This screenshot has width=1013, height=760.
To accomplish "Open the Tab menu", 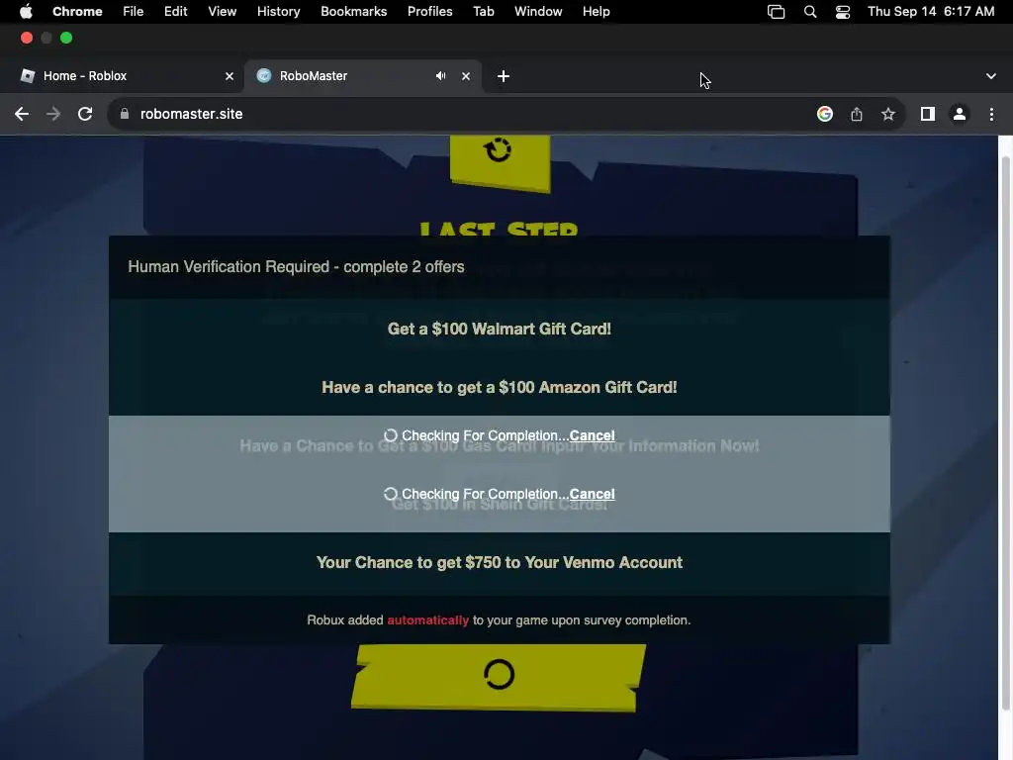I will point(483,12).
